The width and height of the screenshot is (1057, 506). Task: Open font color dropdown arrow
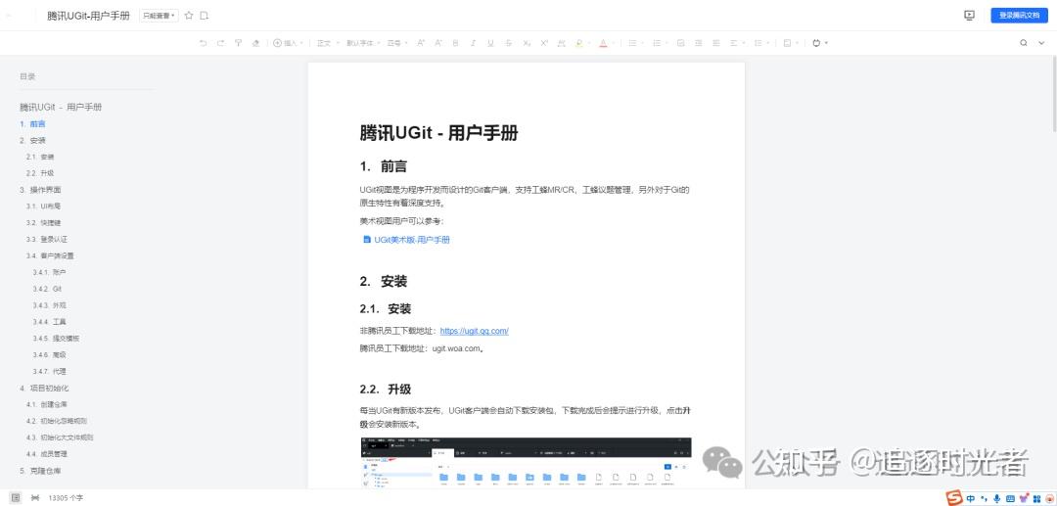(613, 43)
